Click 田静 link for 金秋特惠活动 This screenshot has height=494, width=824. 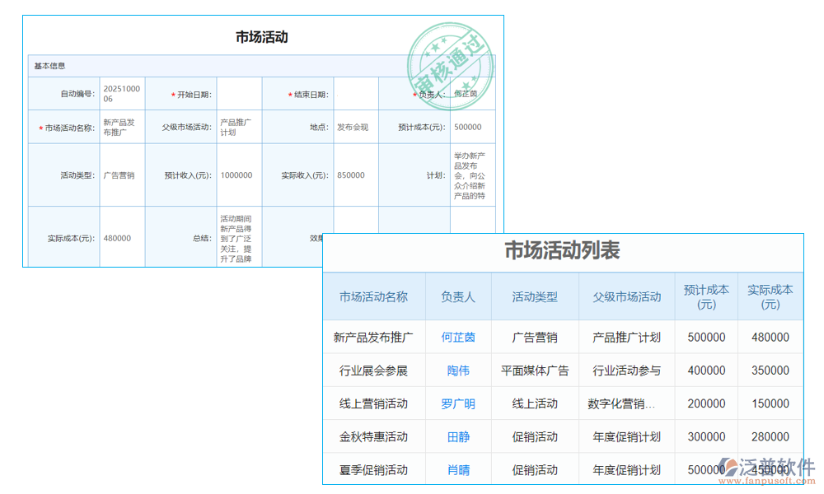458,436
